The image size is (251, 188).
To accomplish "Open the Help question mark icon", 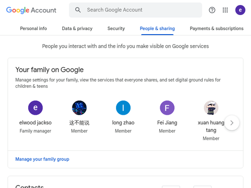I will [212, 10].
